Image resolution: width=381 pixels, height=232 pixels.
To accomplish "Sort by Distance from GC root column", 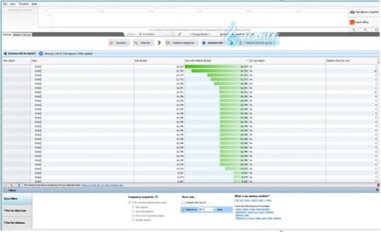I will click(x=352, y=61).
